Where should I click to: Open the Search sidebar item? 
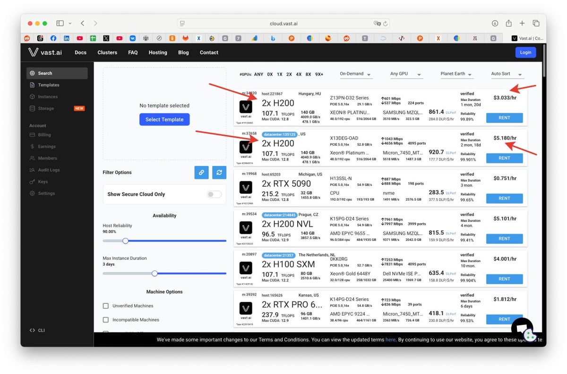(x=57, y=73)
